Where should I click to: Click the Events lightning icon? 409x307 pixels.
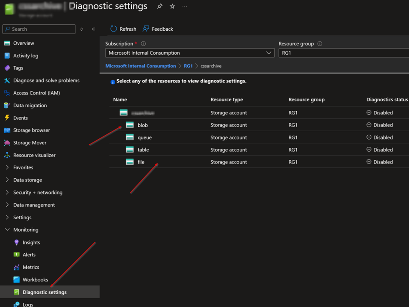pyautogui.click(x=7, y=118)
